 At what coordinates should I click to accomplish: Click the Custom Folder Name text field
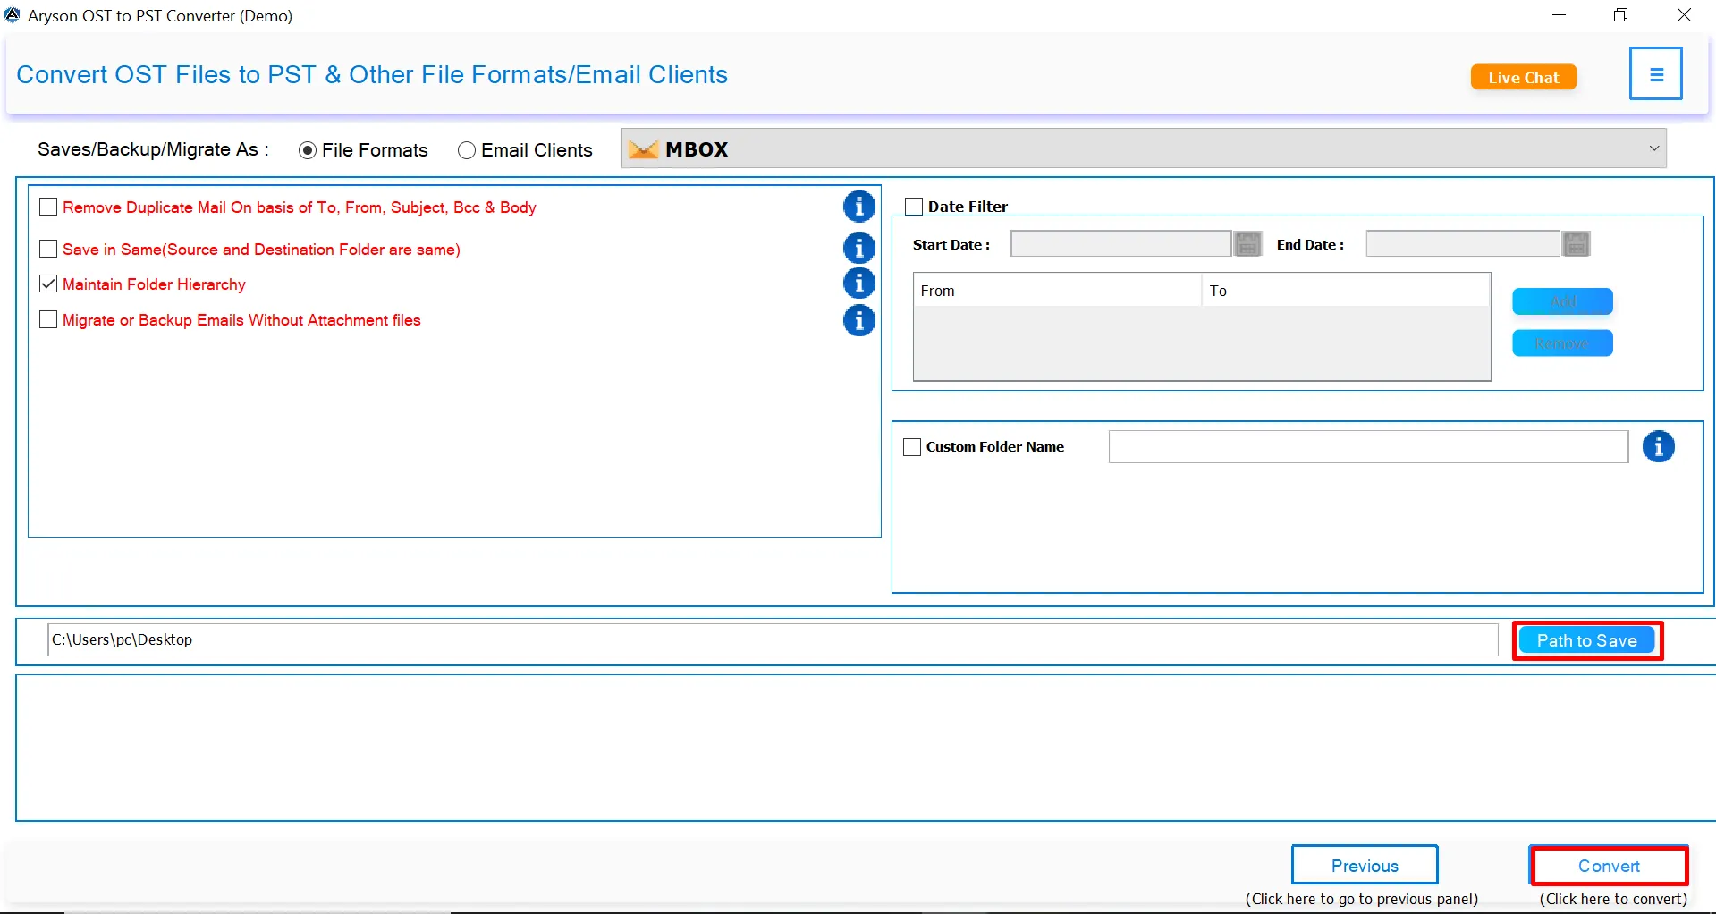(1368, 447)
